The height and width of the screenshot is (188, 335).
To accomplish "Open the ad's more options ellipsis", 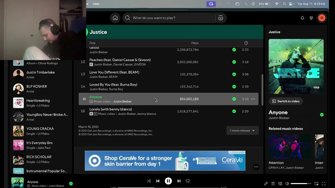I will [x=256, y=167].
